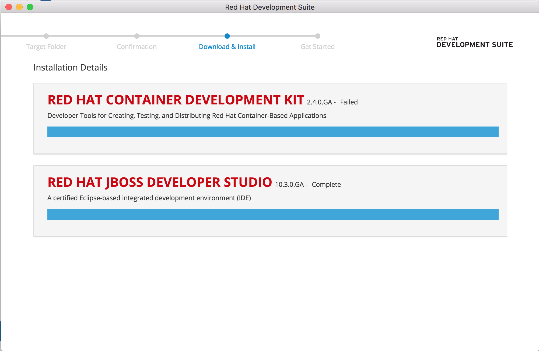The image size is (539, 351).
Task: Click the Installation Details heading
Action: (x=70, y=68)
